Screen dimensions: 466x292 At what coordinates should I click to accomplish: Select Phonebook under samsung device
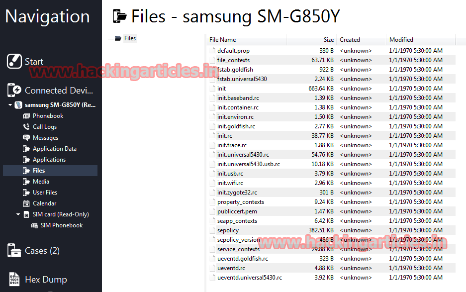[x=48, y=116]
